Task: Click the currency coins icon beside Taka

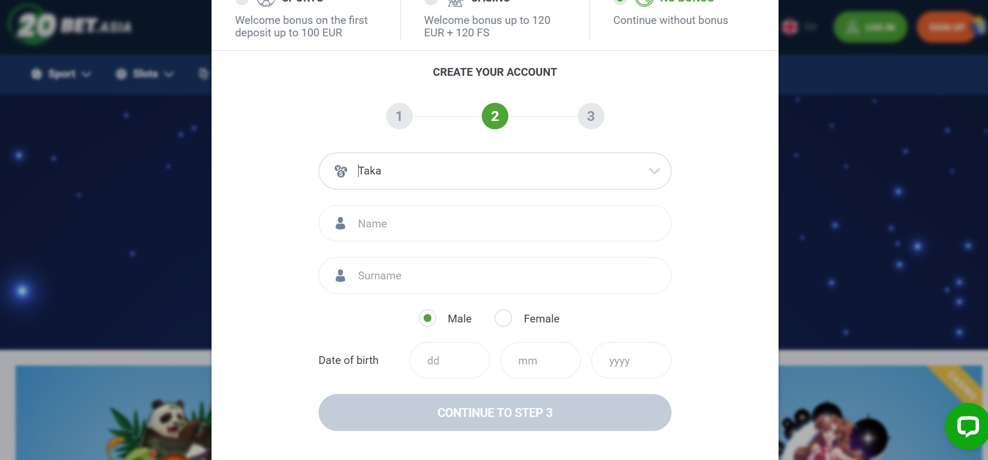Action: [341, 171]
